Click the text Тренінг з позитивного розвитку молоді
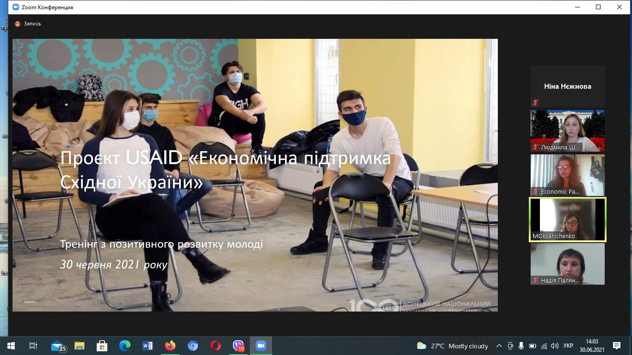Image resolution: width=632 pixels, height=355 pixels. (x=161, y=245)
